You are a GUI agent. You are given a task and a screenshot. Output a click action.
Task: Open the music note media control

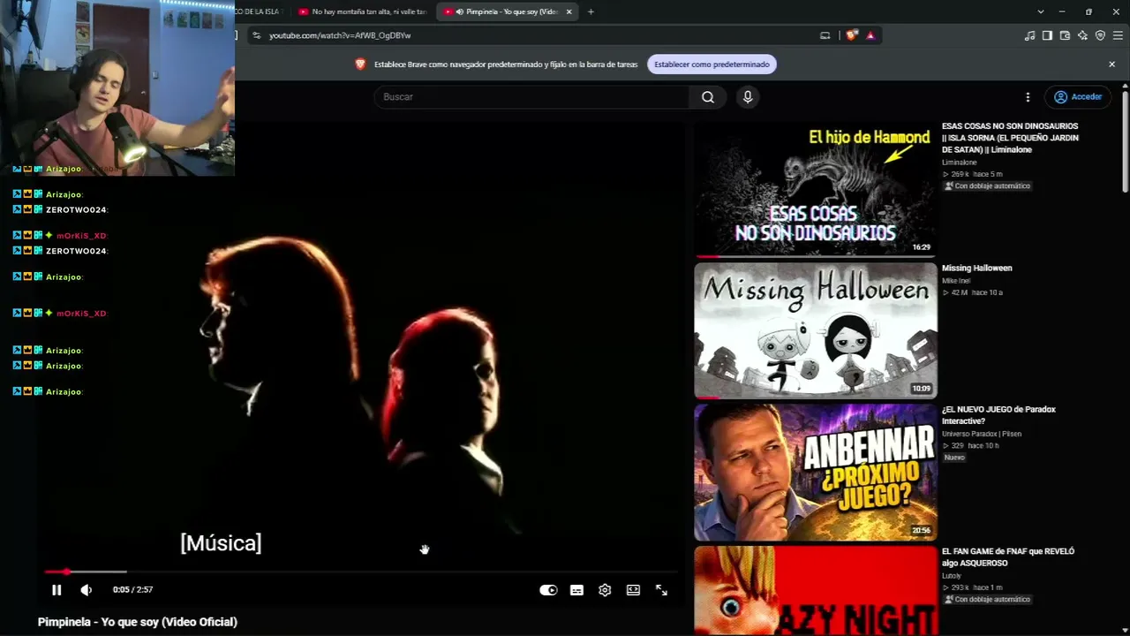pos(1029,35)
